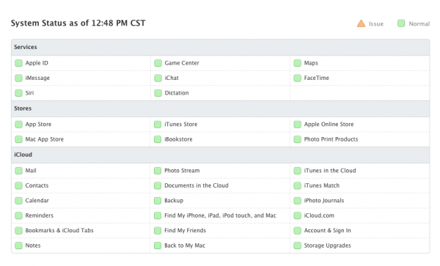
Task: Click the Find My Friends label
Action: click(186, 230)
